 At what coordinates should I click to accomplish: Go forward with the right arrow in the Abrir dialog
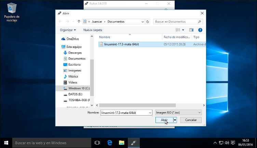[67, 22]
